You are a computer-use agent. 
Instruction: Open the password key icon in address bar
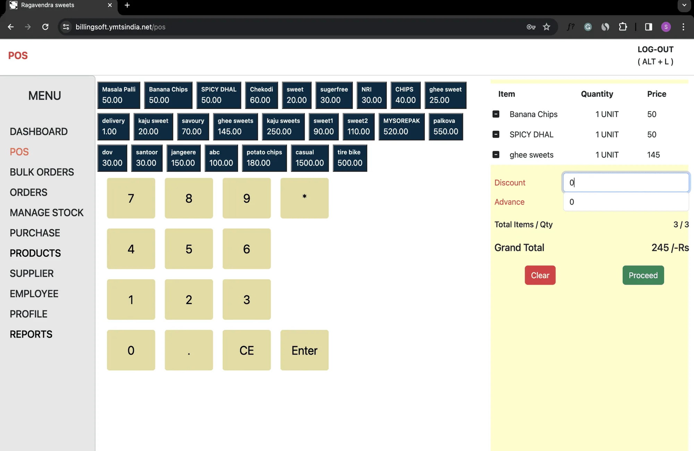point(531,27)
